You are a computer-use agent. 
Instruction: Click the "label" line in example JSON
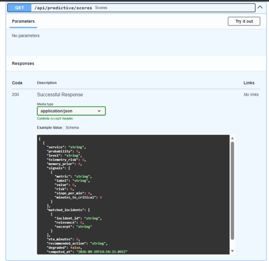[x=72, y=181]
